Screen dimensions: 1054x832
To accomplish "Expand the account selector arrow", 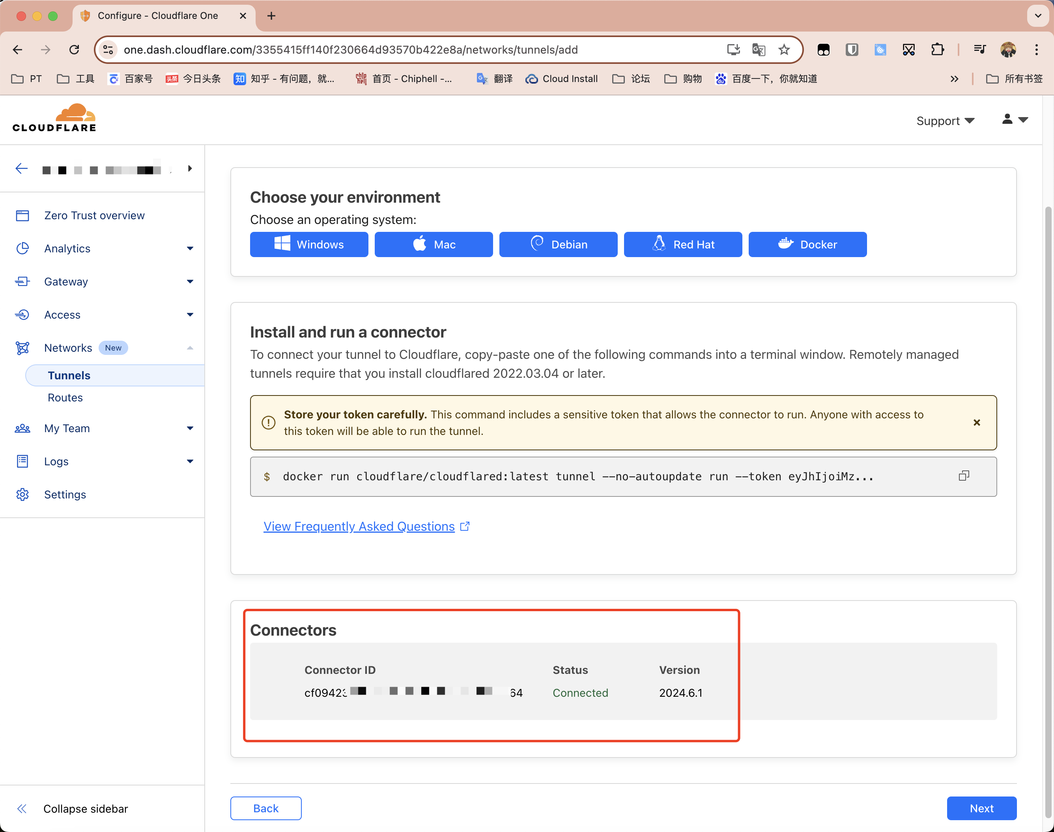I will pyautogui.click(x=190, y=168).
